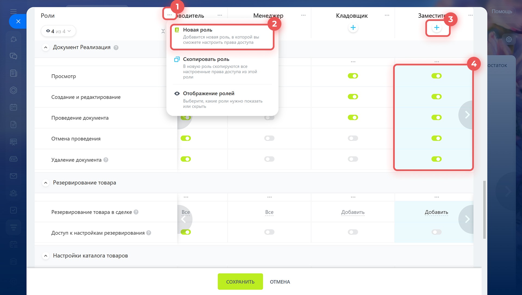This screenshot has width=522, height=295.
Task: Click plus icon under Кладовщик column
Action: (353, 28)
